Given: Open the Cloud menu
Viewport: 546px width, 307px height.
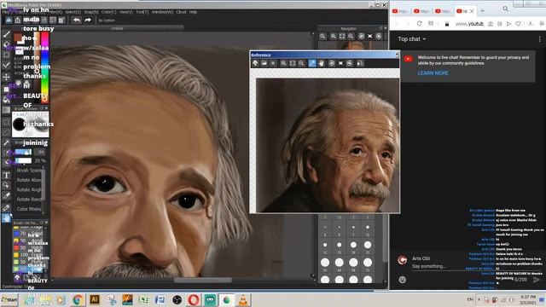Looking at the screenshot, I should pyautogui.click(x=181, y=12).
